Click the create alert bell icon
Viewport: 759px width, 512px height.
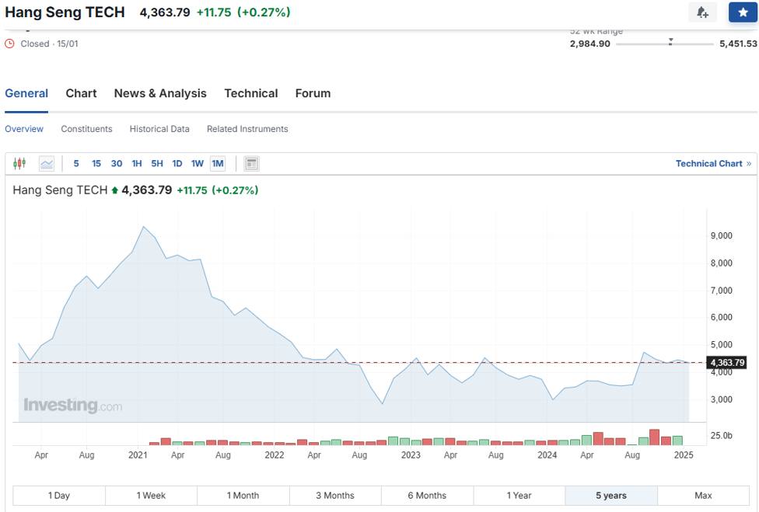tap(702, 12)
